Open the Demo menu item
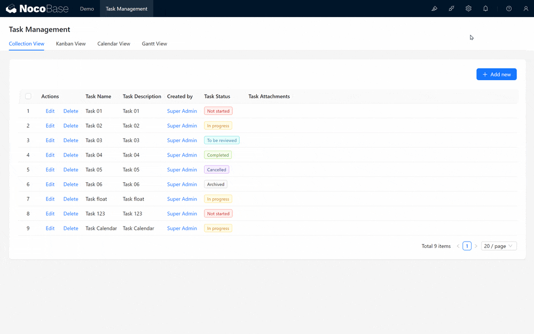 click(87, 9)
